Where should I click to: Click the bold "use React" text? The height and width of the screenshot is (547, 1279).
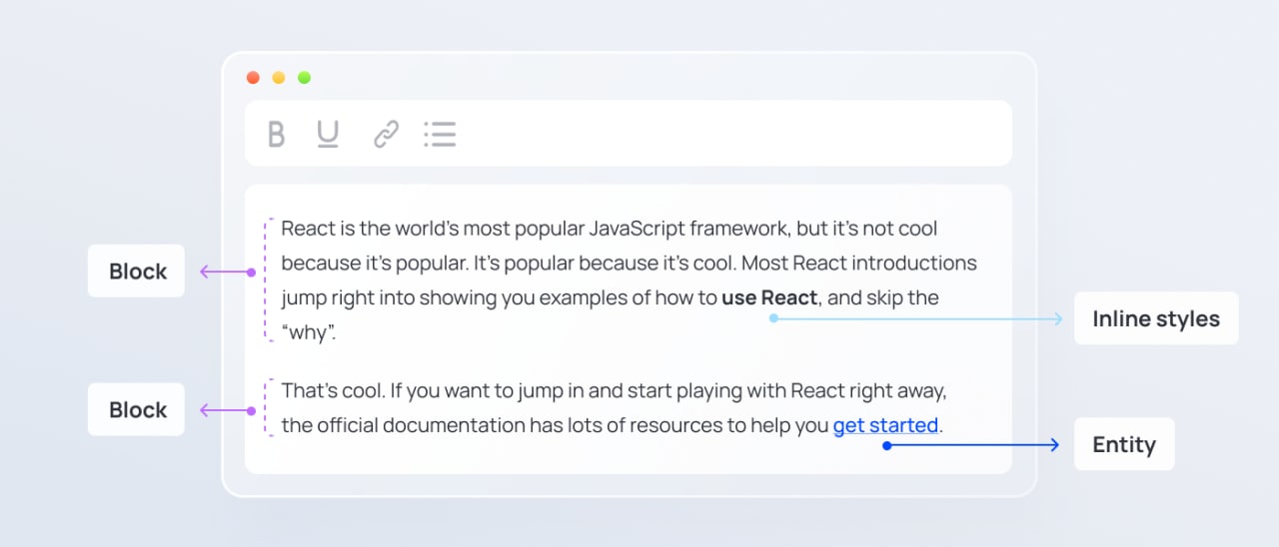coord(769,297)
